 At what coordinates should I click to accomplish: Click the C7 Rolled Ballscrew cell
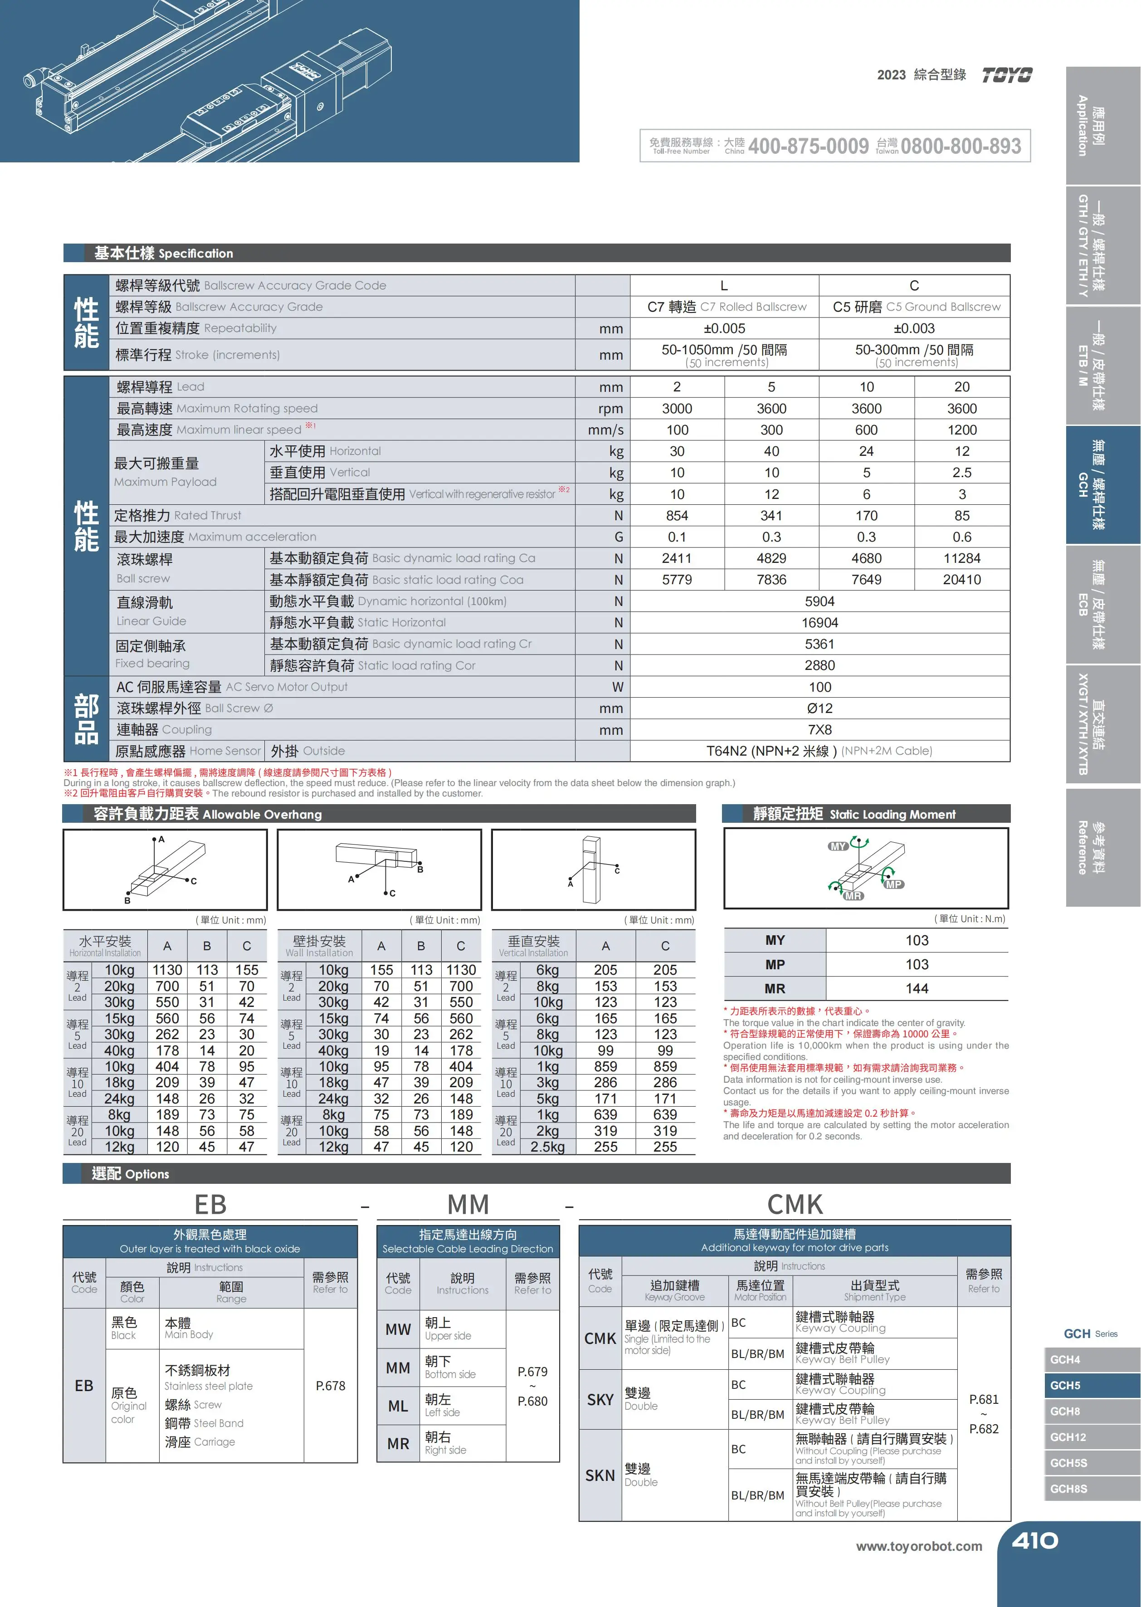pos(725,306)
